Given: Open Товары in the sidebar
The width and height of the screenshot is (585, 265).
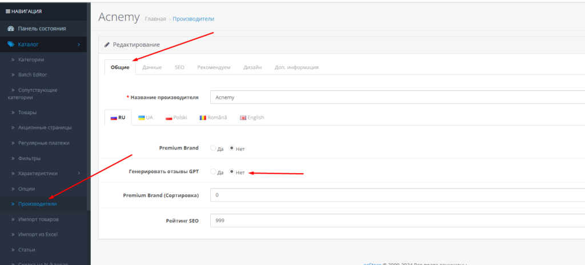Looking at the screenshot, I should 27,113.
